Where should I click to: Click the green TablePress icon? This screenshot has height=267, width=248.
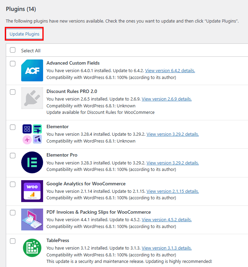[x=32, y=248]
